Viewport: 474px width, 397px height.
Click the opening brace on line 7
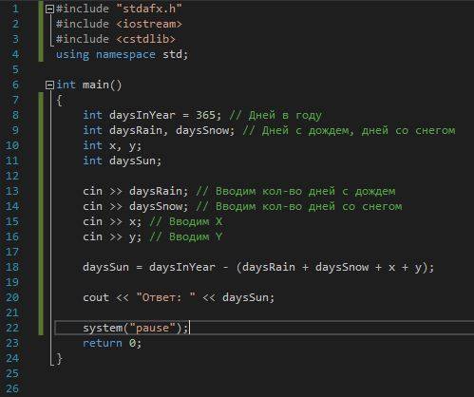59,100
